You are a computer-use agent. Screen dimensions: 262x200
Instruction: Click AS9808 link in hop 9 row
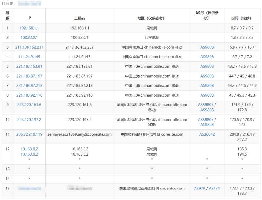coord(207,110)
